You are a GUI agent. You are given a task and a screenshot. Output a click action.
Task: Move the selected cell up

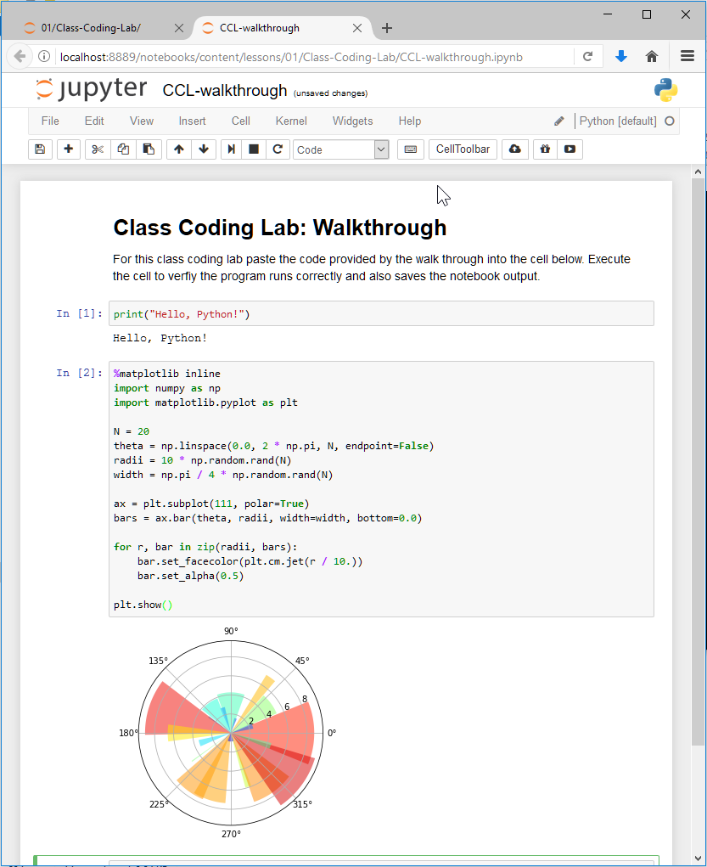178,149
